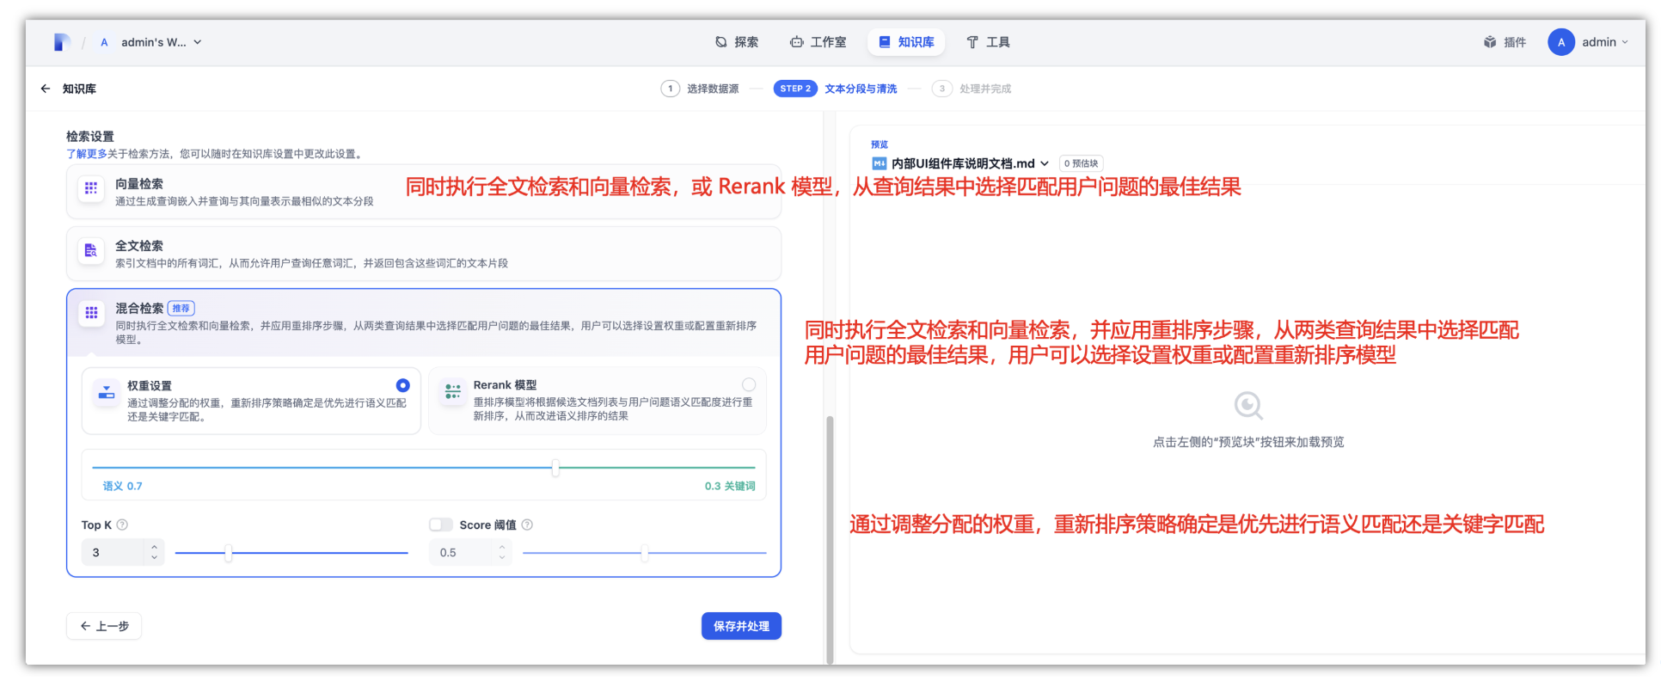
Task: Click the 插件 plugins button
Action: pyautogui.click(x=1505, y=42)
